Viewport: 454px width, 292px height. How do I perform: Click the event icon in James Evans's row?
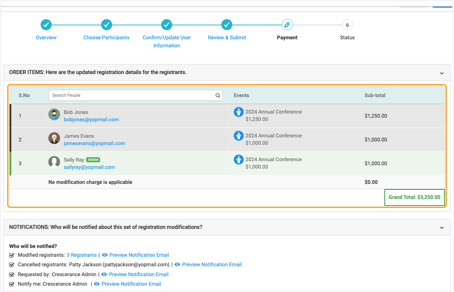click(x=238, y=136)
